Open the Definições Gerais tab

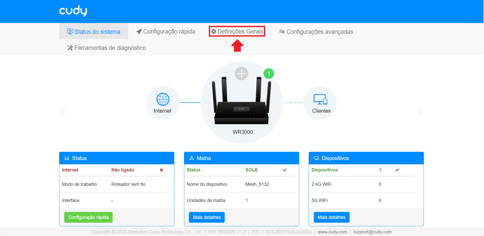pos(237,31)
